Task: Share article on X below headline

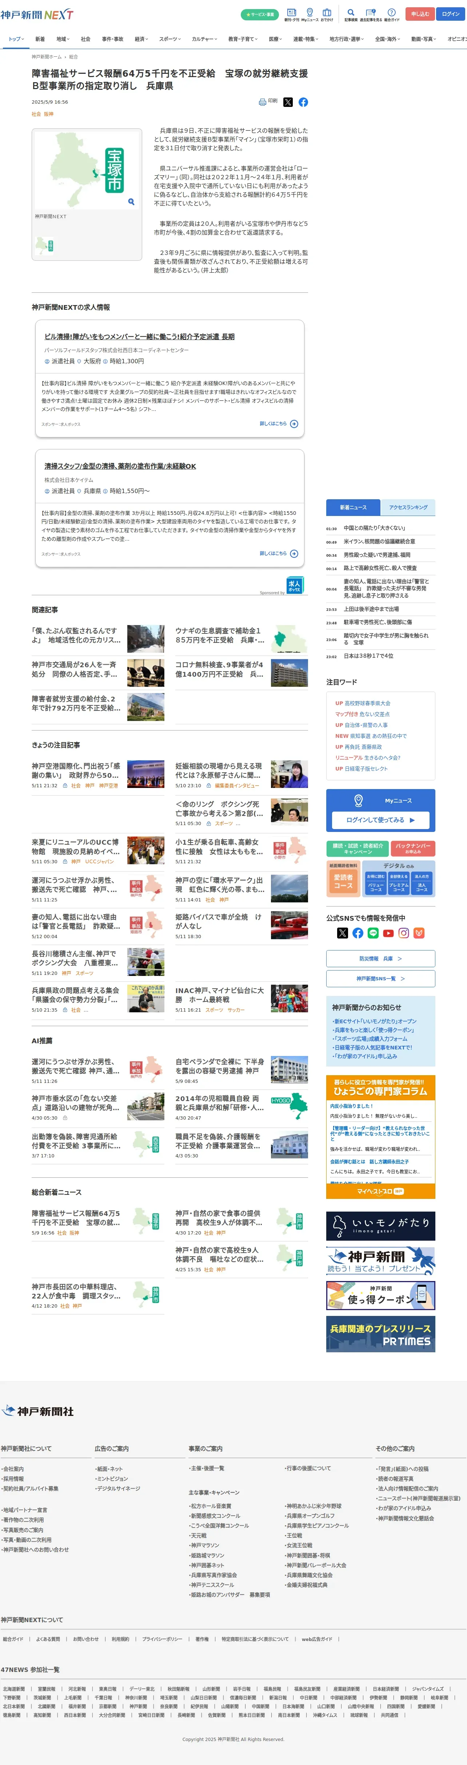Action: pyautogui.click(x=288, y=102)
